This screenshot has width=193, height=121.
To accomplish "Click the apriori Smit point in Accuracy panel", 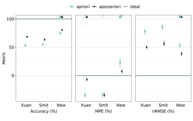I will tap(43, 44).
